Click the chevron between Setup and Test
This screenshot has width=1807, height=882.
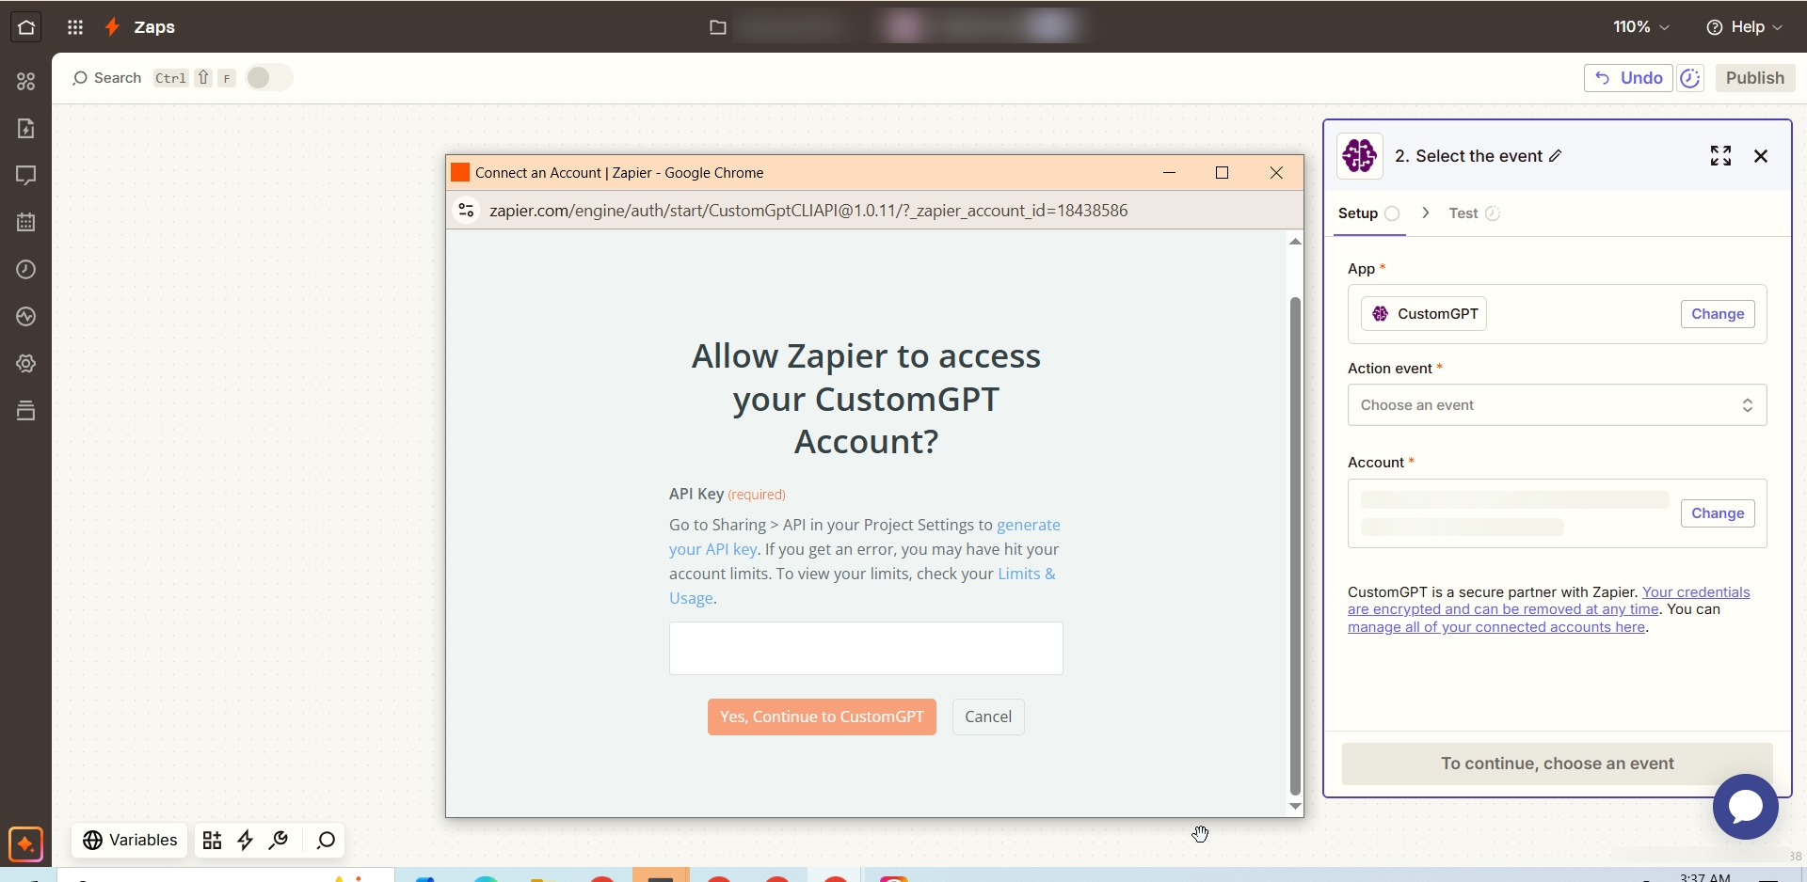(x=1426, y=213)
